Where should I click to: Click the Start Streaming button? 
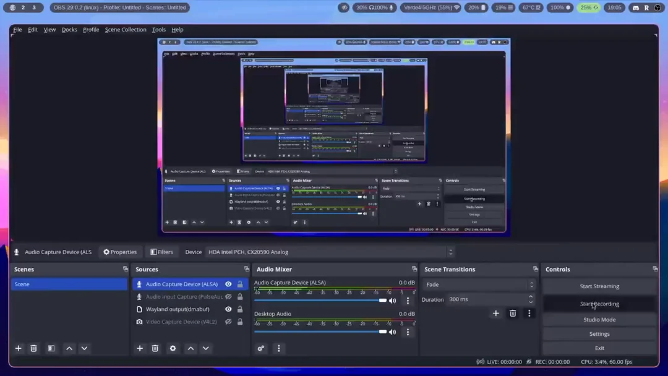[599, 286]
